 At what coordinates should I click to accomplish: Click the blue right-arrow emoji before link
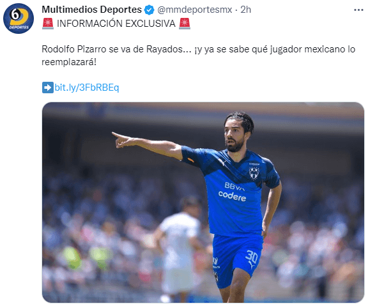point(48,88)
